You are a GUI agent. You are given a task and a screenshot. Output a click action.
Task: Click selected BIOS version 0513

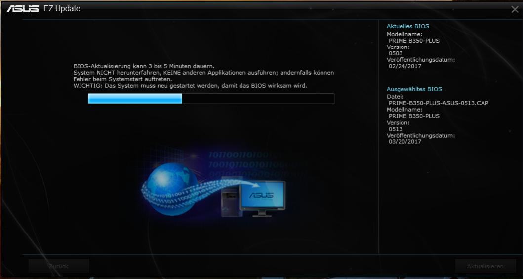click(x=396, y=129)
